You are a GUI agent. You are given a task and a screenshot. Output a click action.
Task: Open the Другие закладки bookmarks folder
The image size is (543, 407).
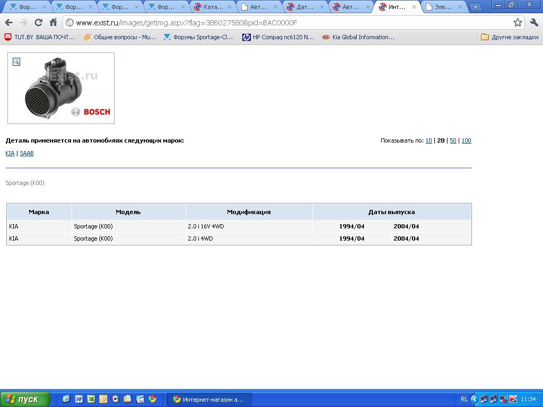(x=509, y=37)
